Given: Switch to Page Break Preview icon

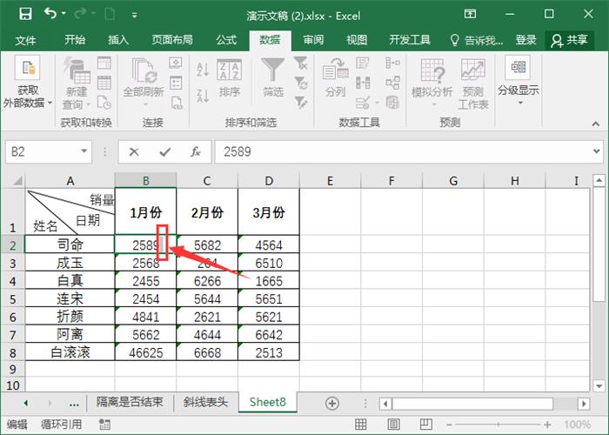Looking at the screenshot, I should coord(425,425).
